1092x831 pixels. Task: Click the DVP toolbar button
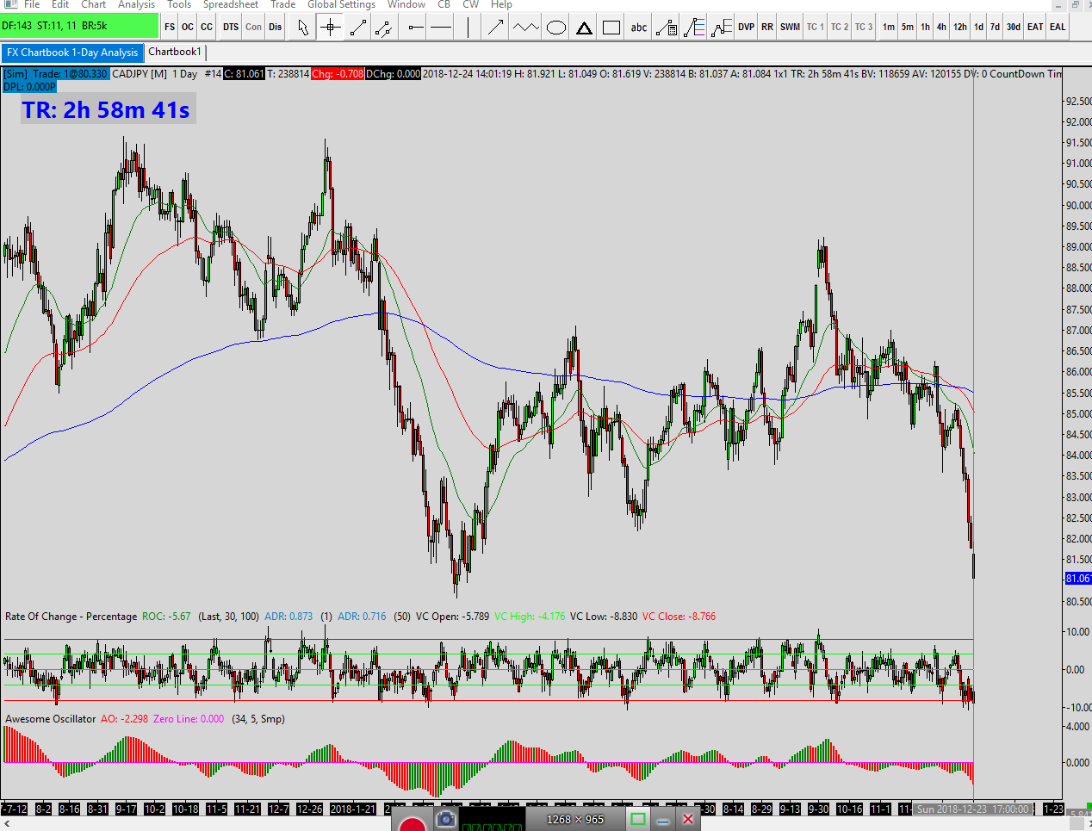pos(746,28)
